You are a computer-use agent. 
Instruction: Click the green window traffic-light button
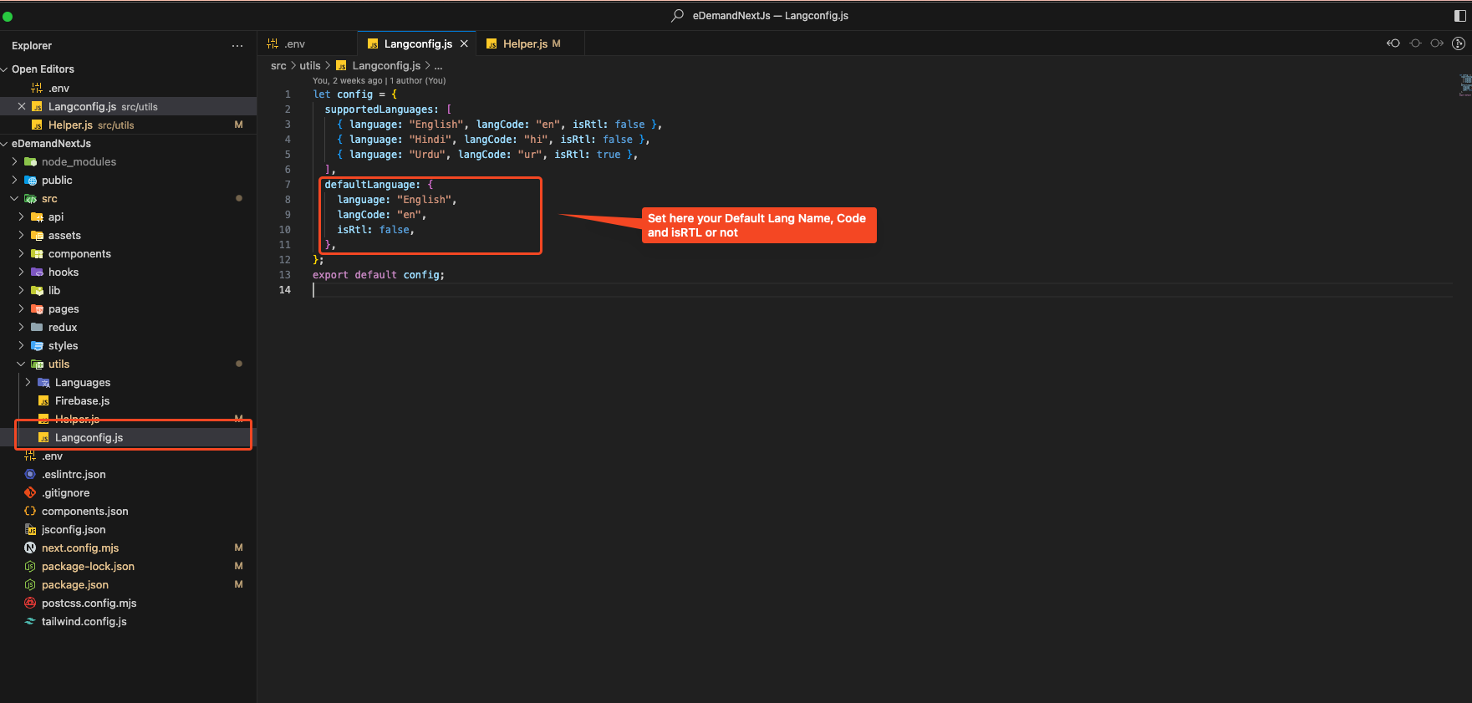(x=8, y=16)
